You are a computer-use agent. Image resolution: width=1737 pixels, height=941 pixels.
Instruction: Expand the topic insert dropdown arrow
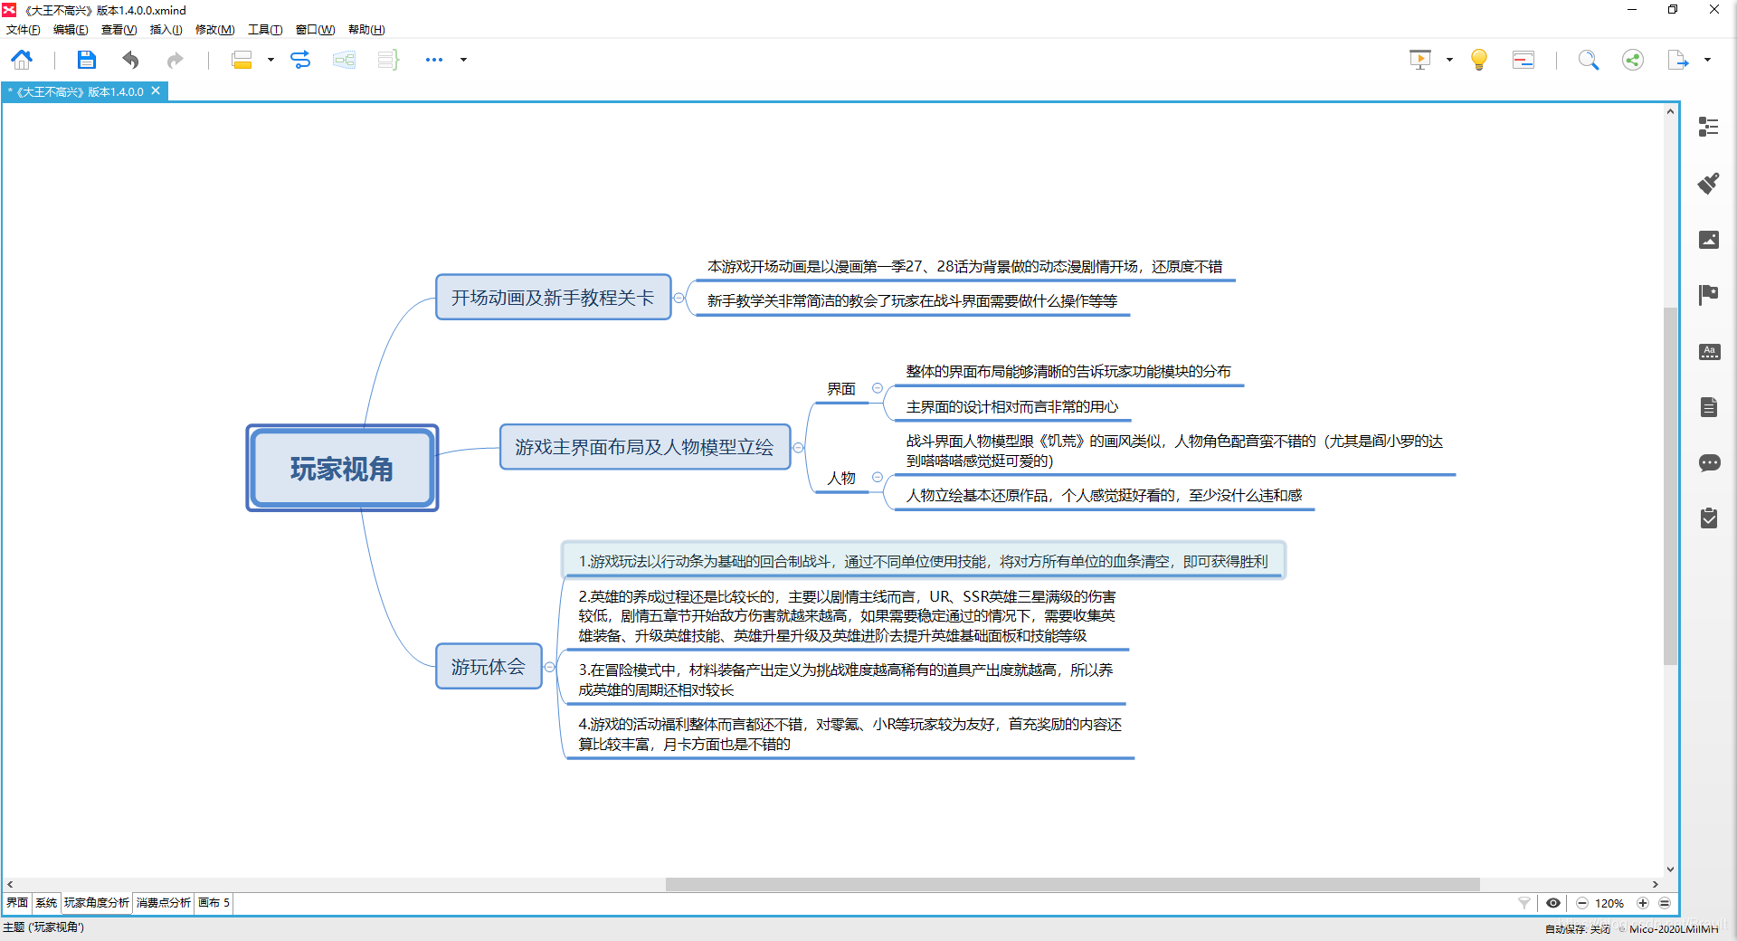271,60
